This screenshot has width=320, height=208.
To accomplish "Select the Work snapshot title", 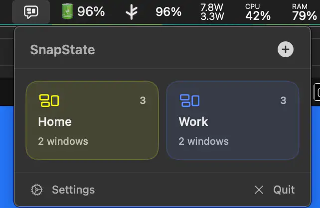I will [193, 121].
